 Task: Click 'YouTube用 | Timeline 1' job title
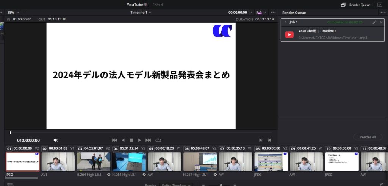pos(317,31)
